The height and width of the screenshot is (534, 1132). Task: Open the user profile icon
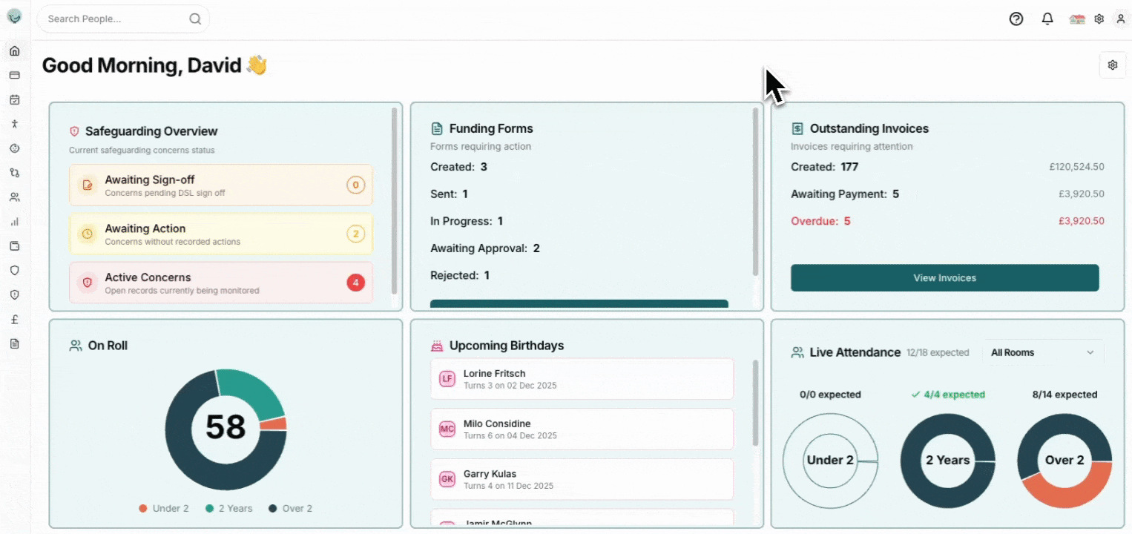[x=1121, y=19]
